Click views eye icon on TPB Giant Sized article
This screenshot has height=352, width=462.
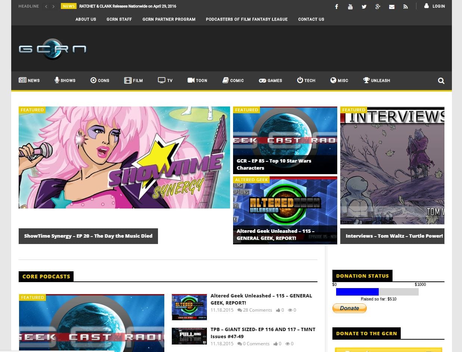coord(287,344)
